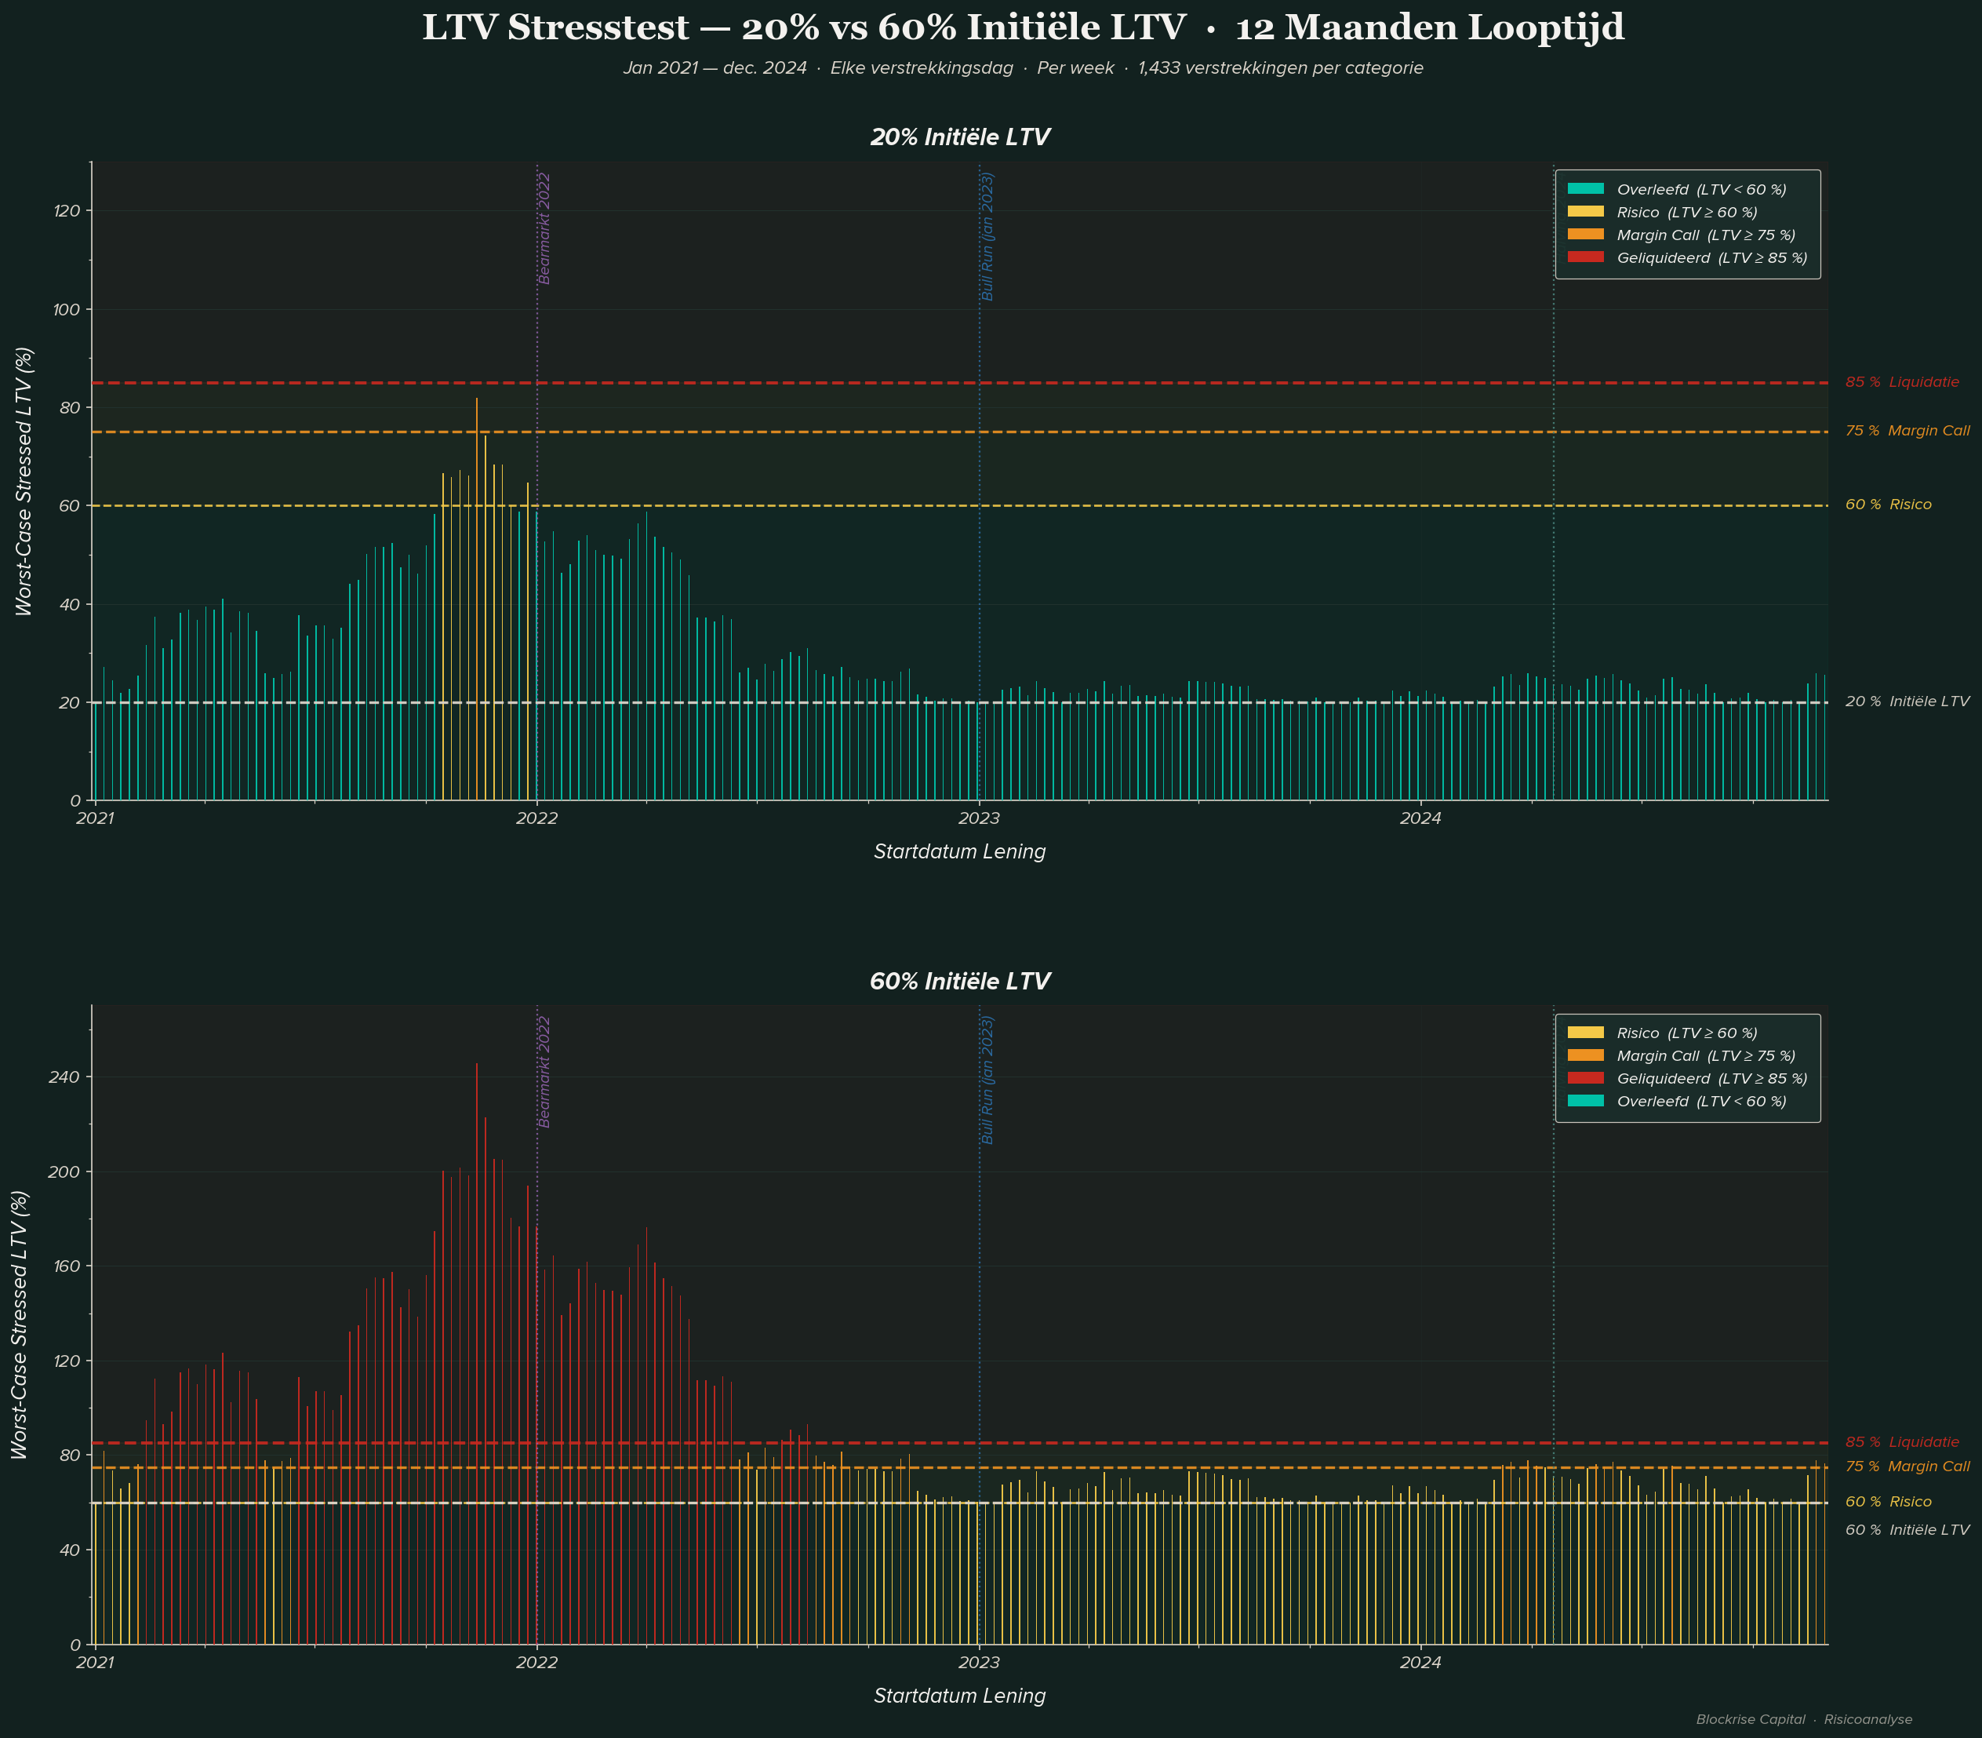Screen dimensions: 1982x1738
Task: Click the orange Margin Call swatch in bottom legend
Action: (1585, 1056)
